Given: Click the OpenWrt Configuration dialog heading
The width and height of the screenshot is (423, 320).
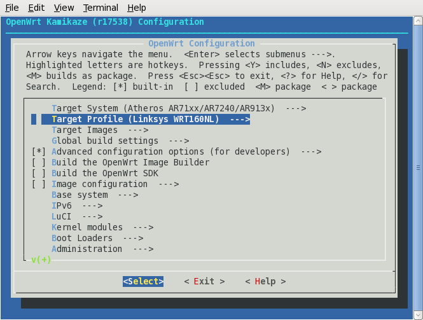Looking at the screenshot, I should [201, 43].
